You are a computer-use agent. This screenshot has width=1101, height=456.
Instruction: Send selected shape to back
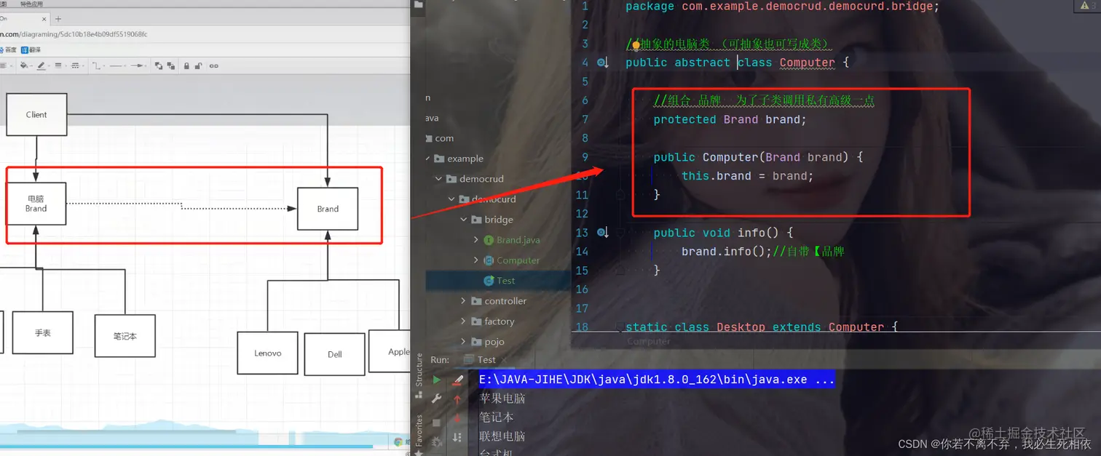tap(171, 65)
